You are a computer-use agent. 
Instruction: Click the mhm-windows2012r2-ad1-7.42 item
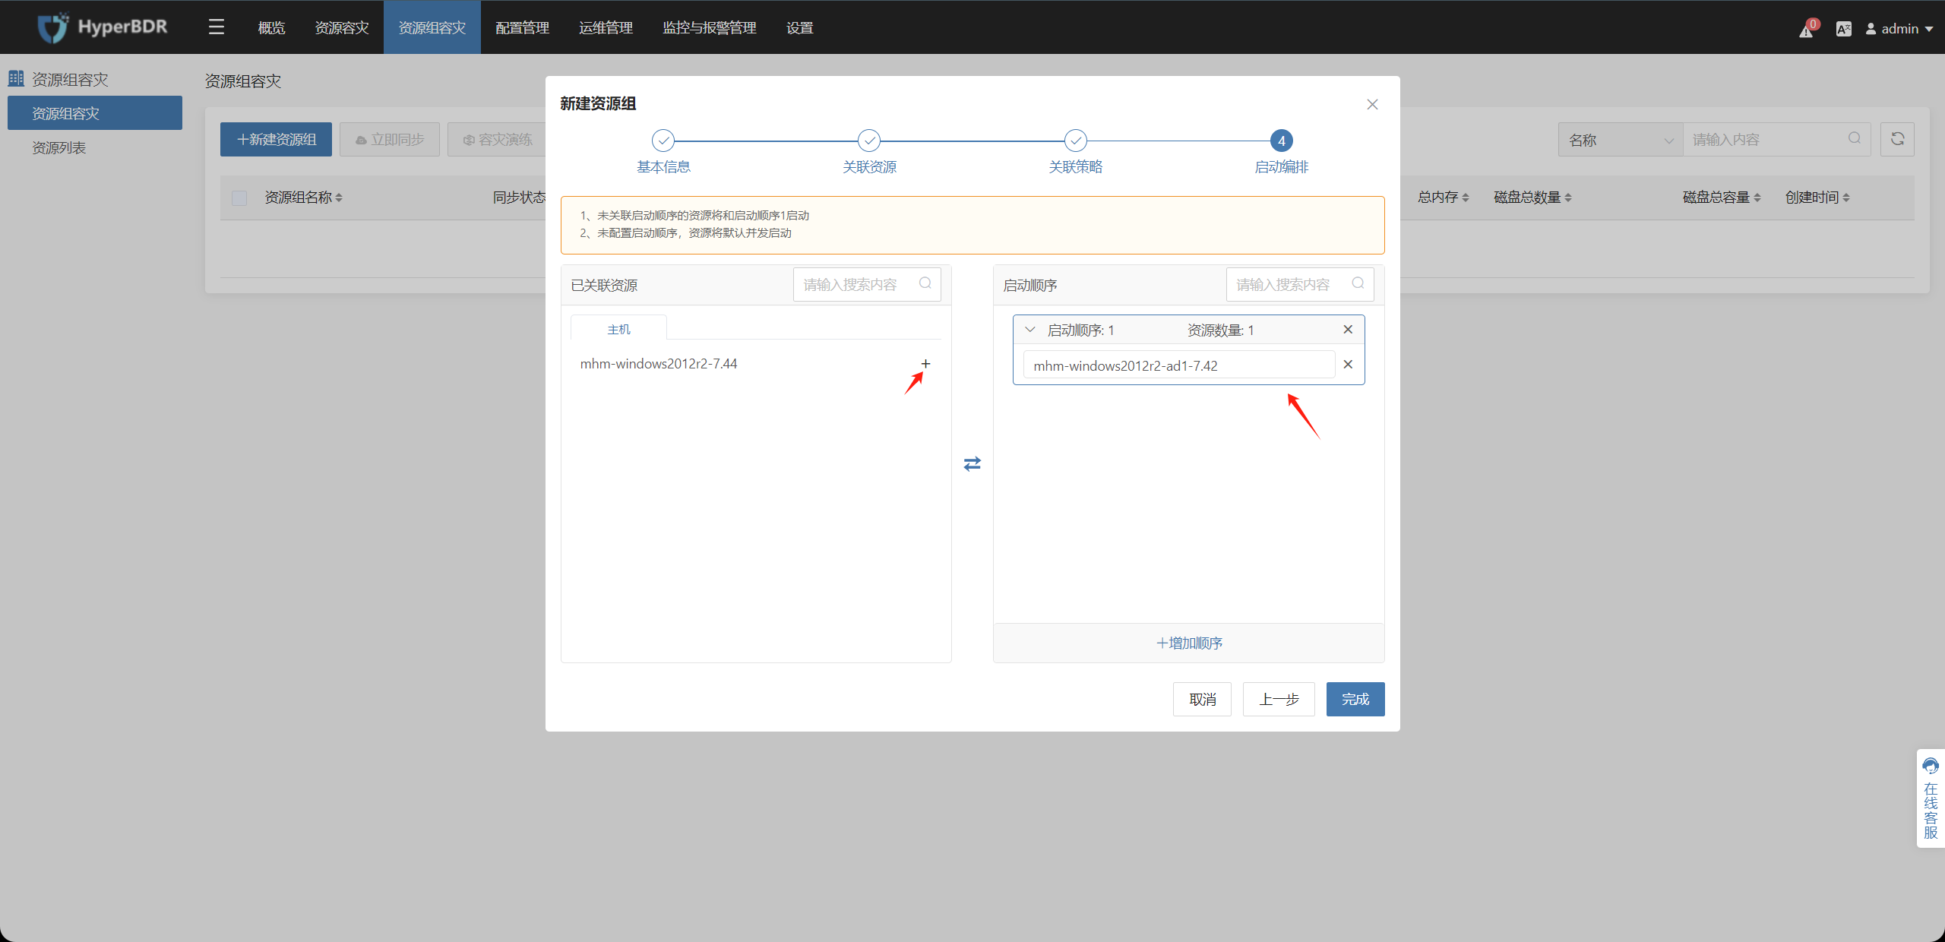point(1179,365)
